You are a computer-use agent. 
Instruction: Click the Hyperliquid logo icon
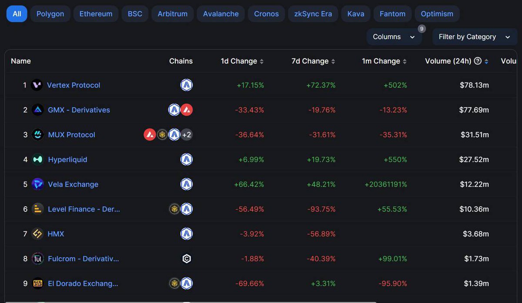[x=38, y=159]
